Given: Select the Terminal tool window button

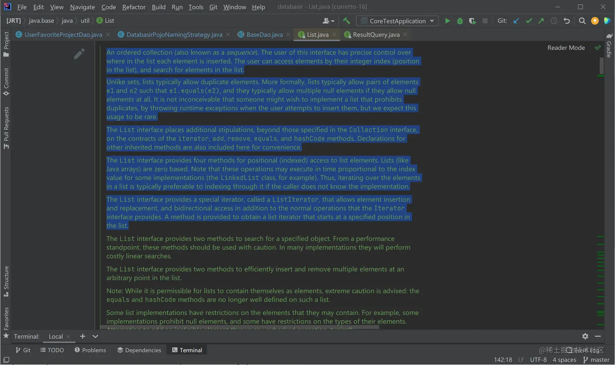Looking at the screenshot, I should [x=187, y=350].
